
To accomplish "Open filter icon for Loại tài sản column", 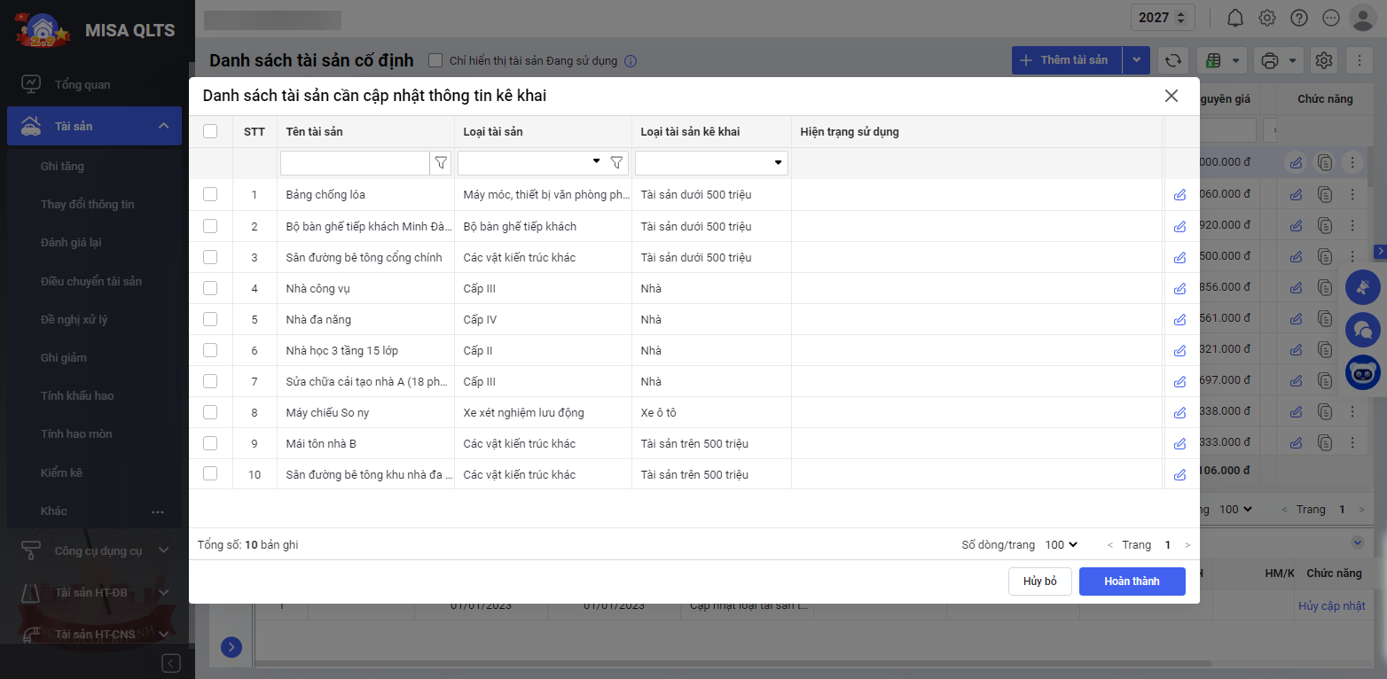I will pyautogui.click(x=616, y=163).
